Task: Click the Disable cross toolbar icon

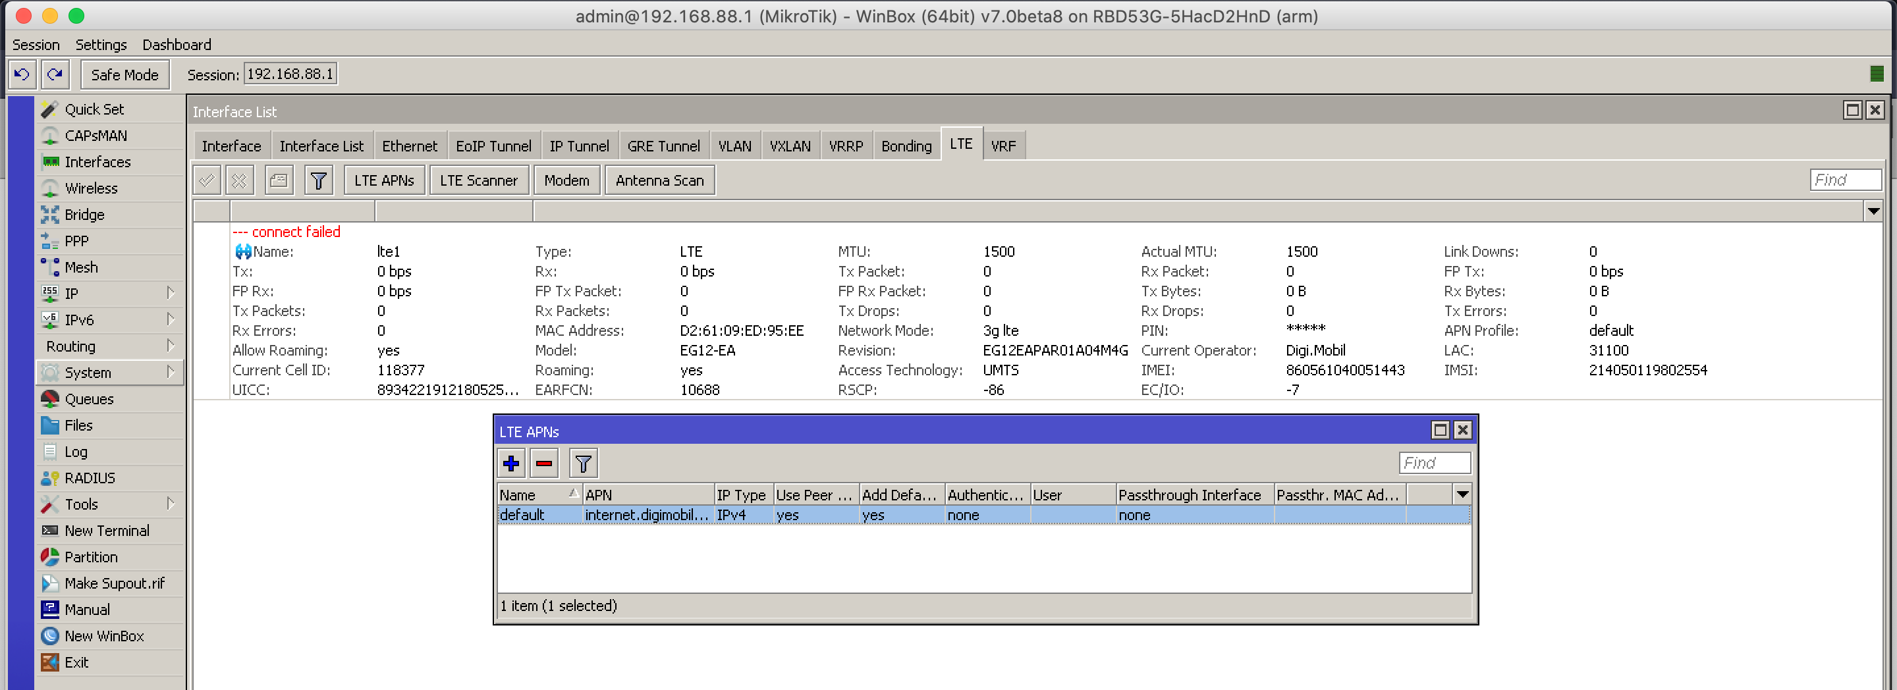Action: (x=239, y=180)
